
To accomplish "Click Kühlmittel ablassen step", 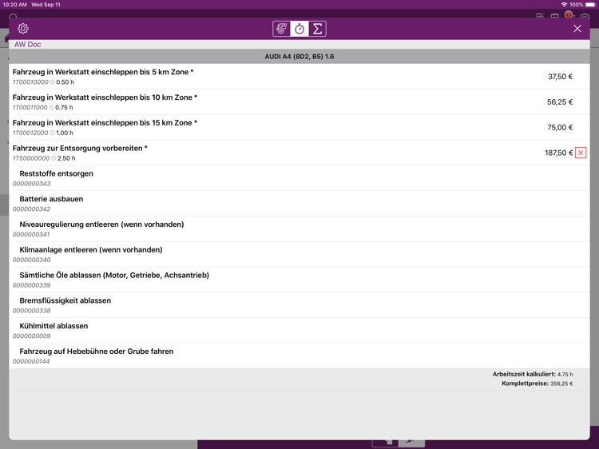I will point(299,331).
